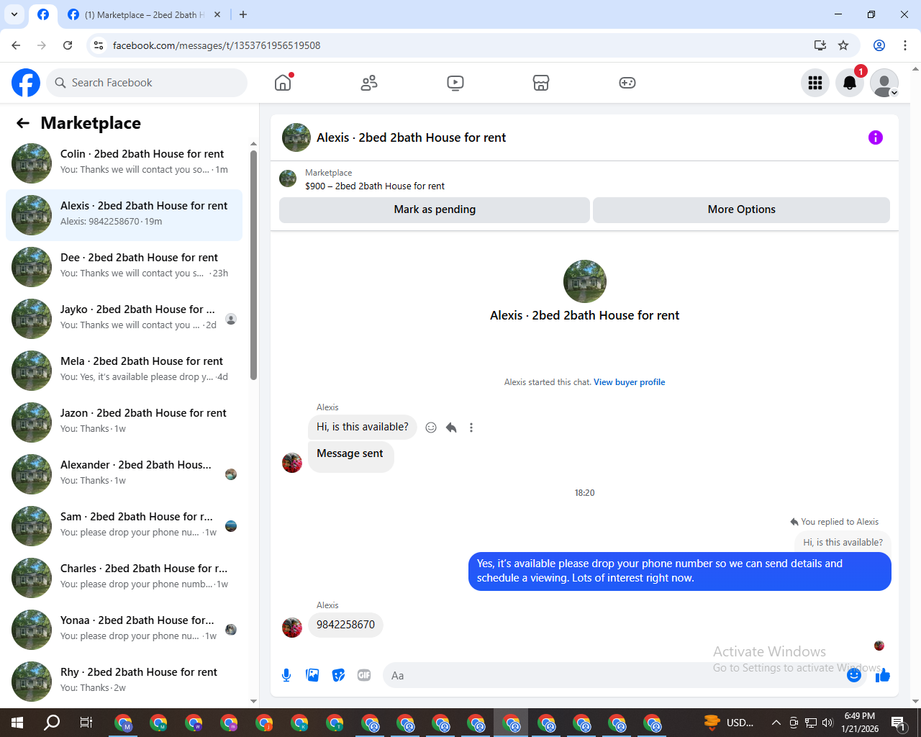Screen dimensions: 921x737
Task: Go back using the Marketplace back arrow
Action: point(23,123)
